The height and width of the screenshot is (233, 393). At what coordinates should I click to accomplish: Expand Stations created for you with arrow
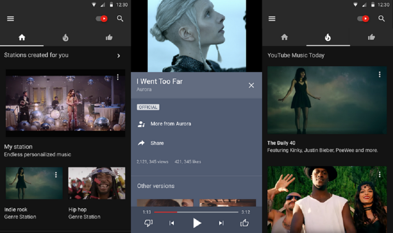(x=119, y=56)
